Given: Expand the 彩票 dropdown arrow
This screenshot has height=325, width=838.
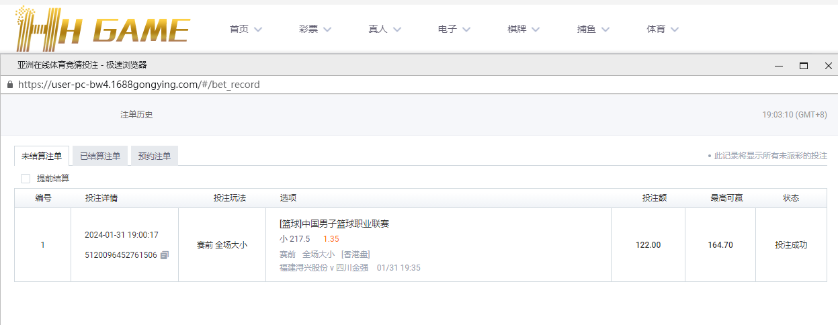Looking at the screenshot, I should coord(327,30).
